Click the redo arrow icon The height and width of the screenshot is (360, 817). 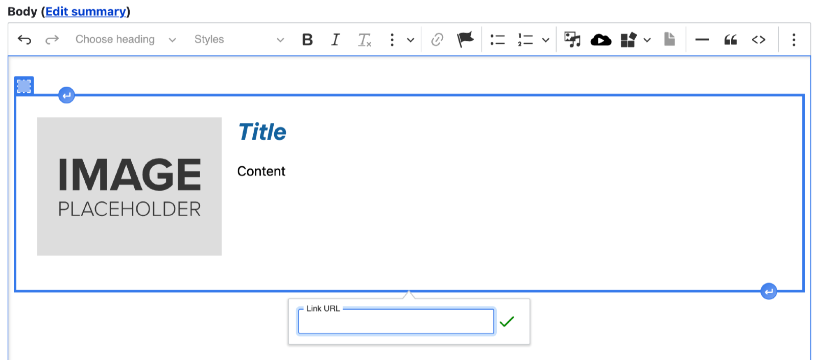point(52,40)
